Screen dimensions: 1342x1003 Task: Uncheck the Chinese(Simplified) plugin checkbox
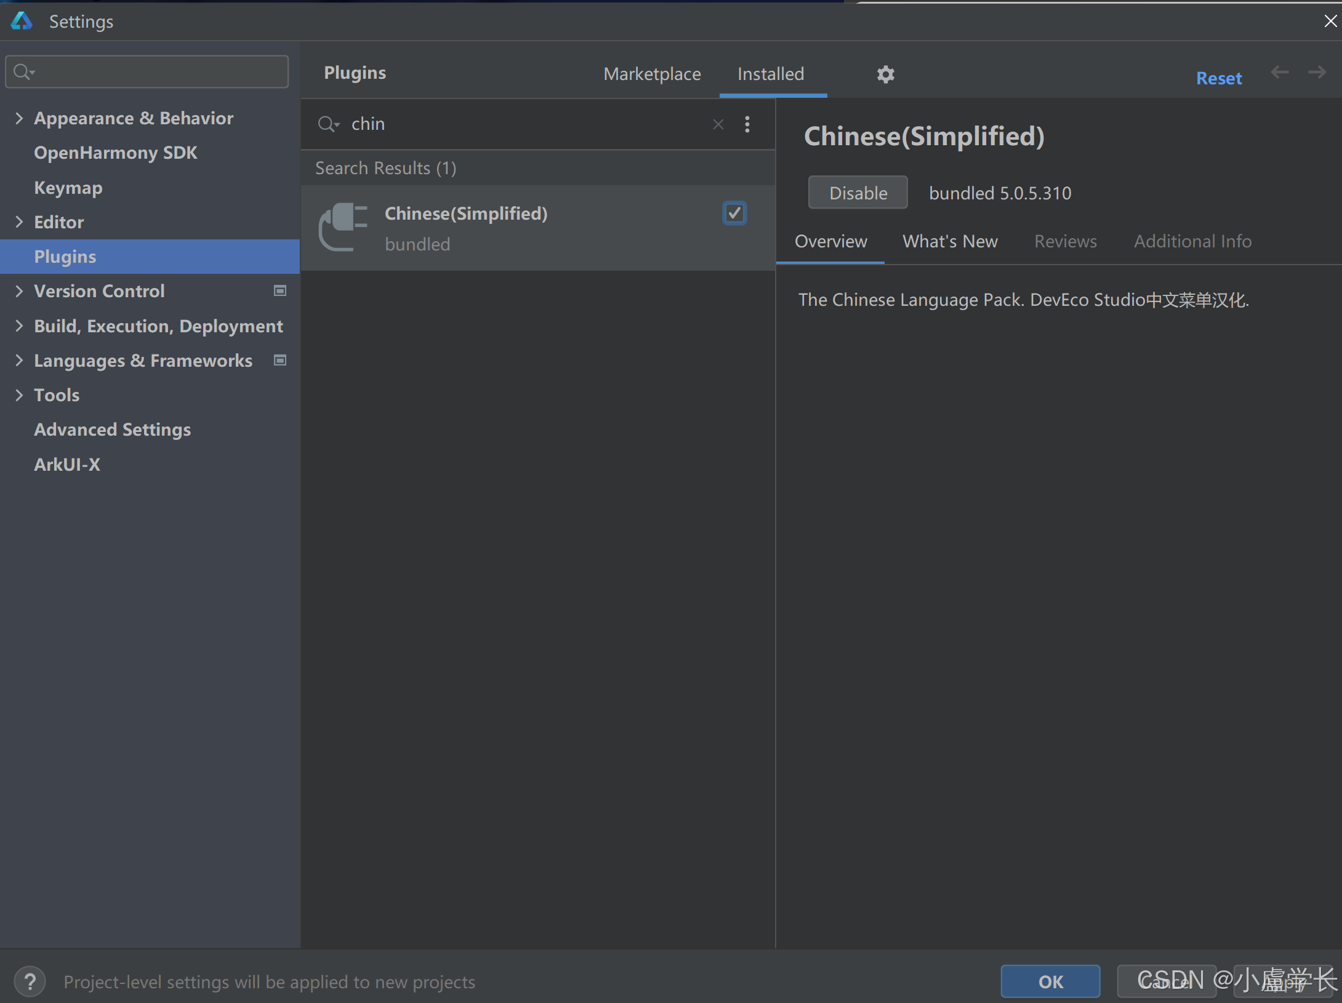734,214
